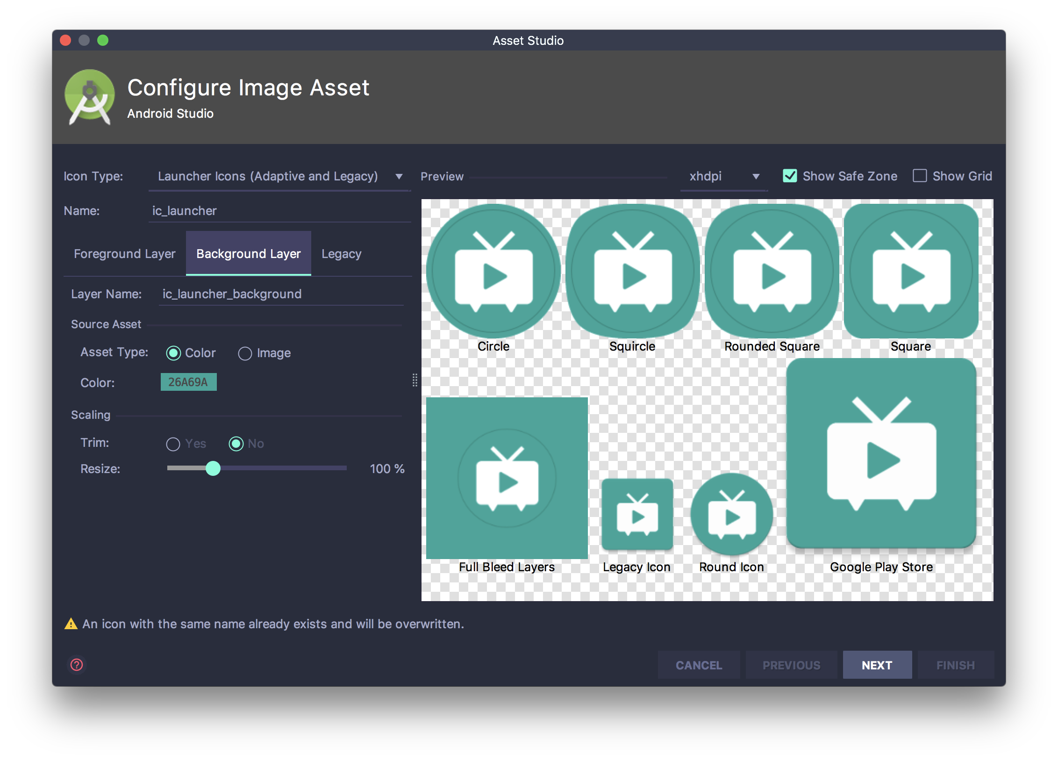
Task: Select the Image asset type radio
Action: coord(245,353)
